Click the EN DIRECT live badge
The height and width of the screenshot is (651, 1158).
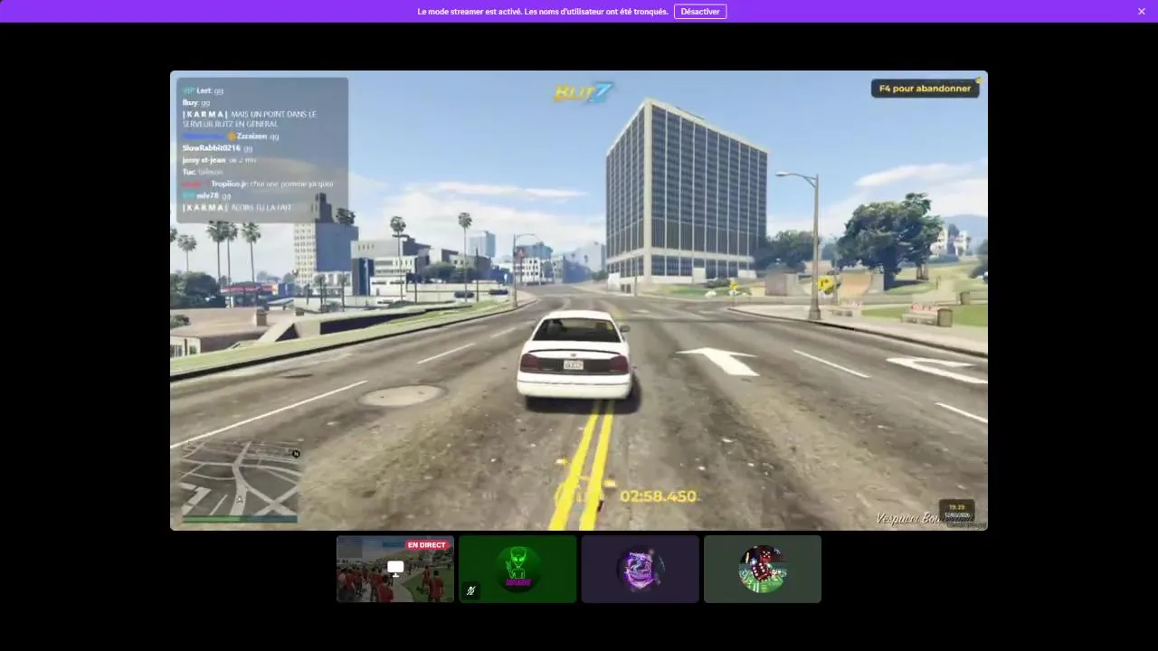click(427, 545)
